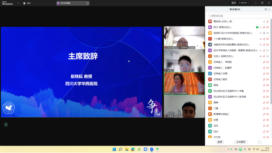
Task: Click the green sharing indicator next to 陈卫
Action: click(257, 27)
